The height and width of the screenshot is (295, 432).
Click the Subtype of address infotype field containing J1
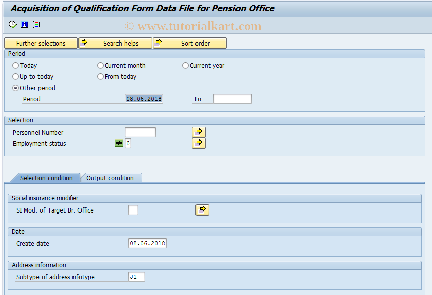point(137,276)
